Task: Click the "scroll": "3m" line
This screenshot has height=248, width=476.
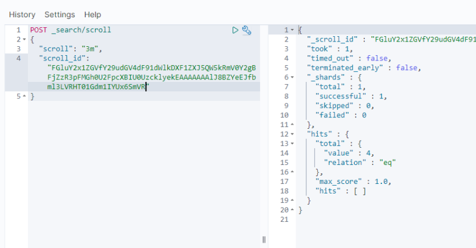Action: tap(70, 49)
